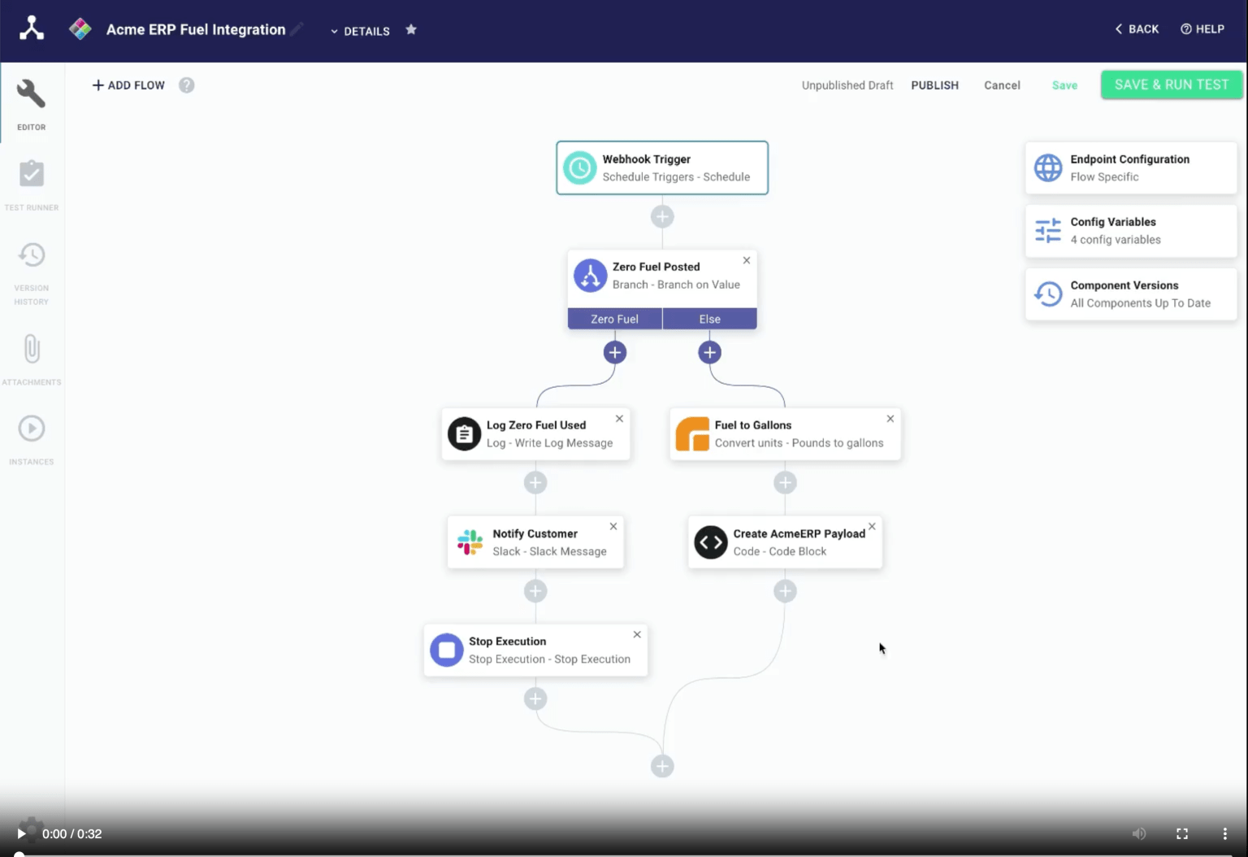This screenshot has width=1248, height=857.
Task: Delete the Zero Fuel Posted branch step
Action: pos(746,260)
